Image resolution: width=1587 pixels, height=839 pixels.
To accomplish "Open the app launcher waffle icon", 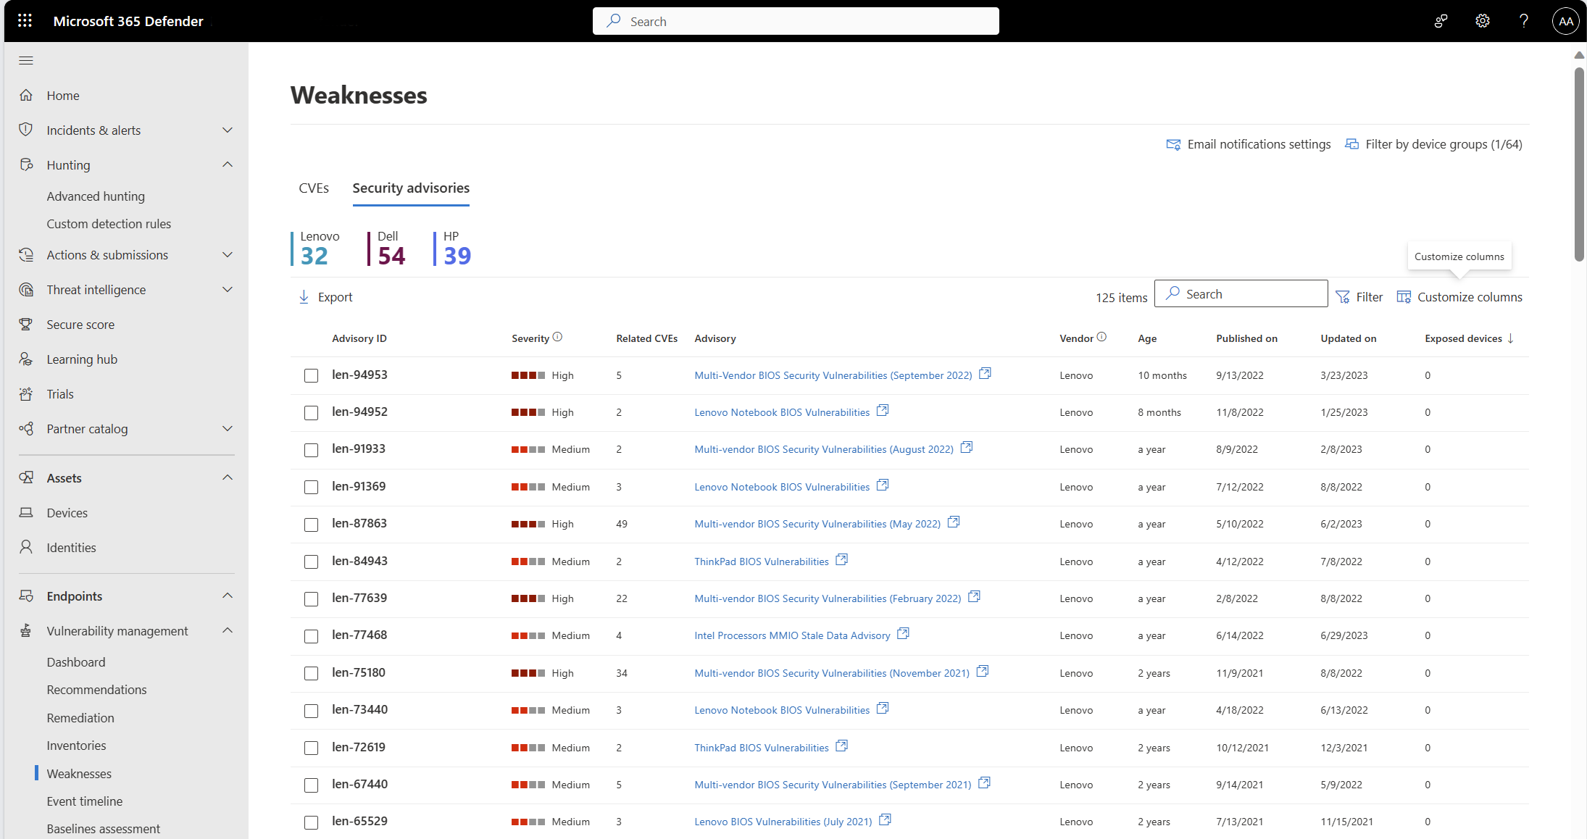I will pos(25,21).
